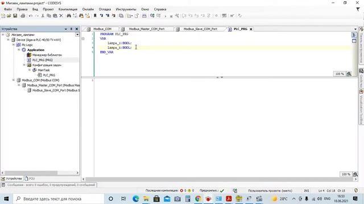Close the Devices panel

click(x=77, y=29)
